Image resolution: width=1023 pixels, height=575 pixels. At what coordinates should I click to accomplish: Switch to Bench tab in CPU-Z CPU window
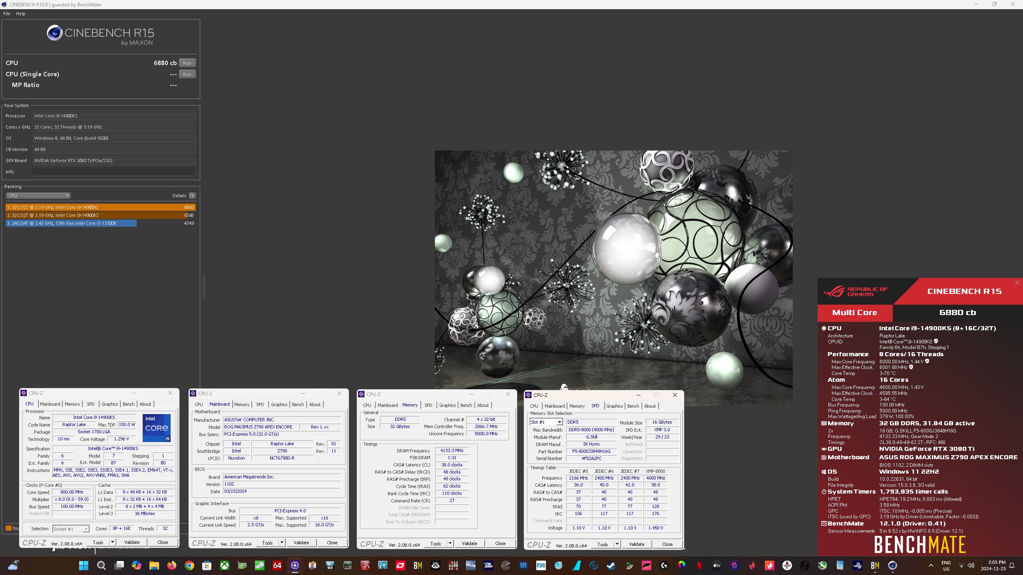click(129, 404)
